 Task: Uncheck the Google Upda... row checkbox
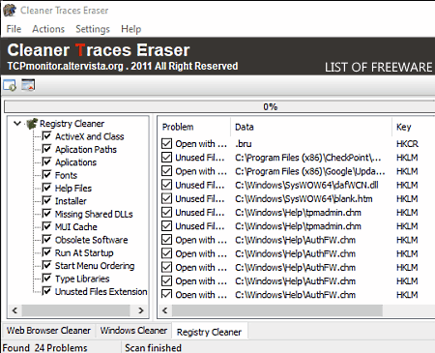[x=166, y=171]
